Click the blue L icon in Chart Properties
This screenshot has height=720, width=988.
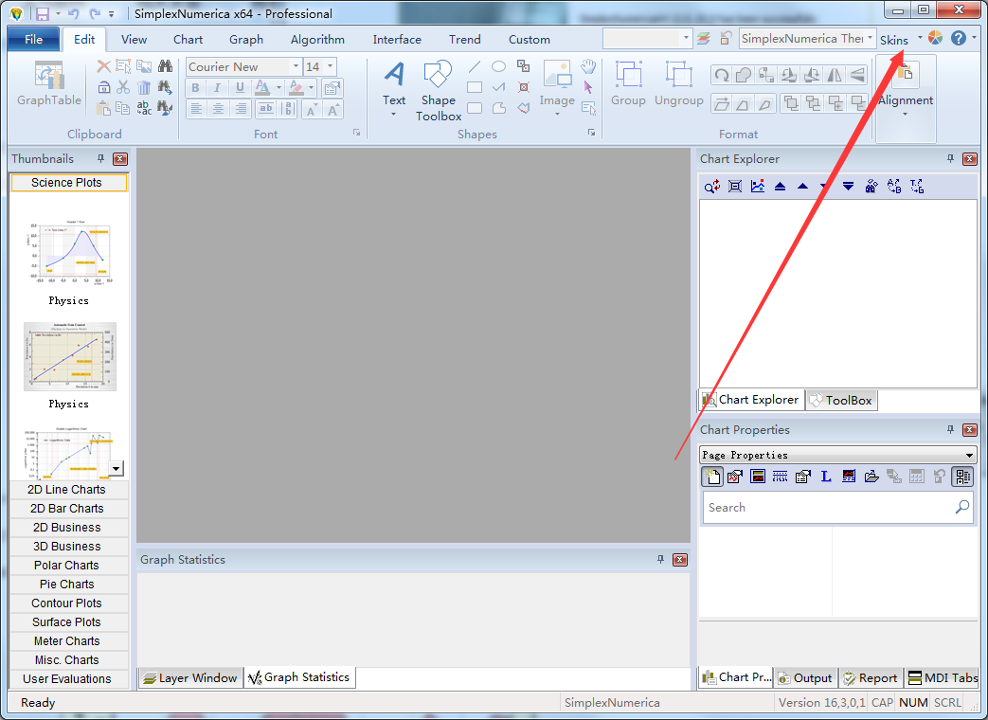tap(826, 477)
